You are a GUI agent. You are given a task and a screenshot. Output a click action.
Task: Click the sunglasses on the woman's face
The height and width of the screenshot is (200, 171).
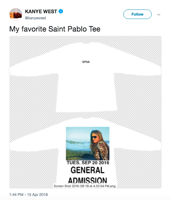click(94, 137)
